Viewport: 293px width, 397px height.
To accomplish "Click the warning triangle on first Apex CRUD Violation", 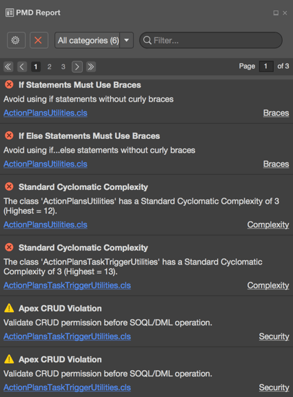I will [x=9, y=308].
